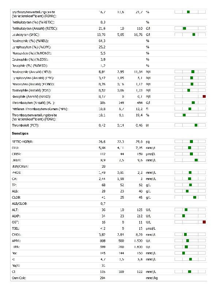This screenshot has width=217, height=293.
Task: Click the green indicator for UREA
Action: click(x=196, y=160)
